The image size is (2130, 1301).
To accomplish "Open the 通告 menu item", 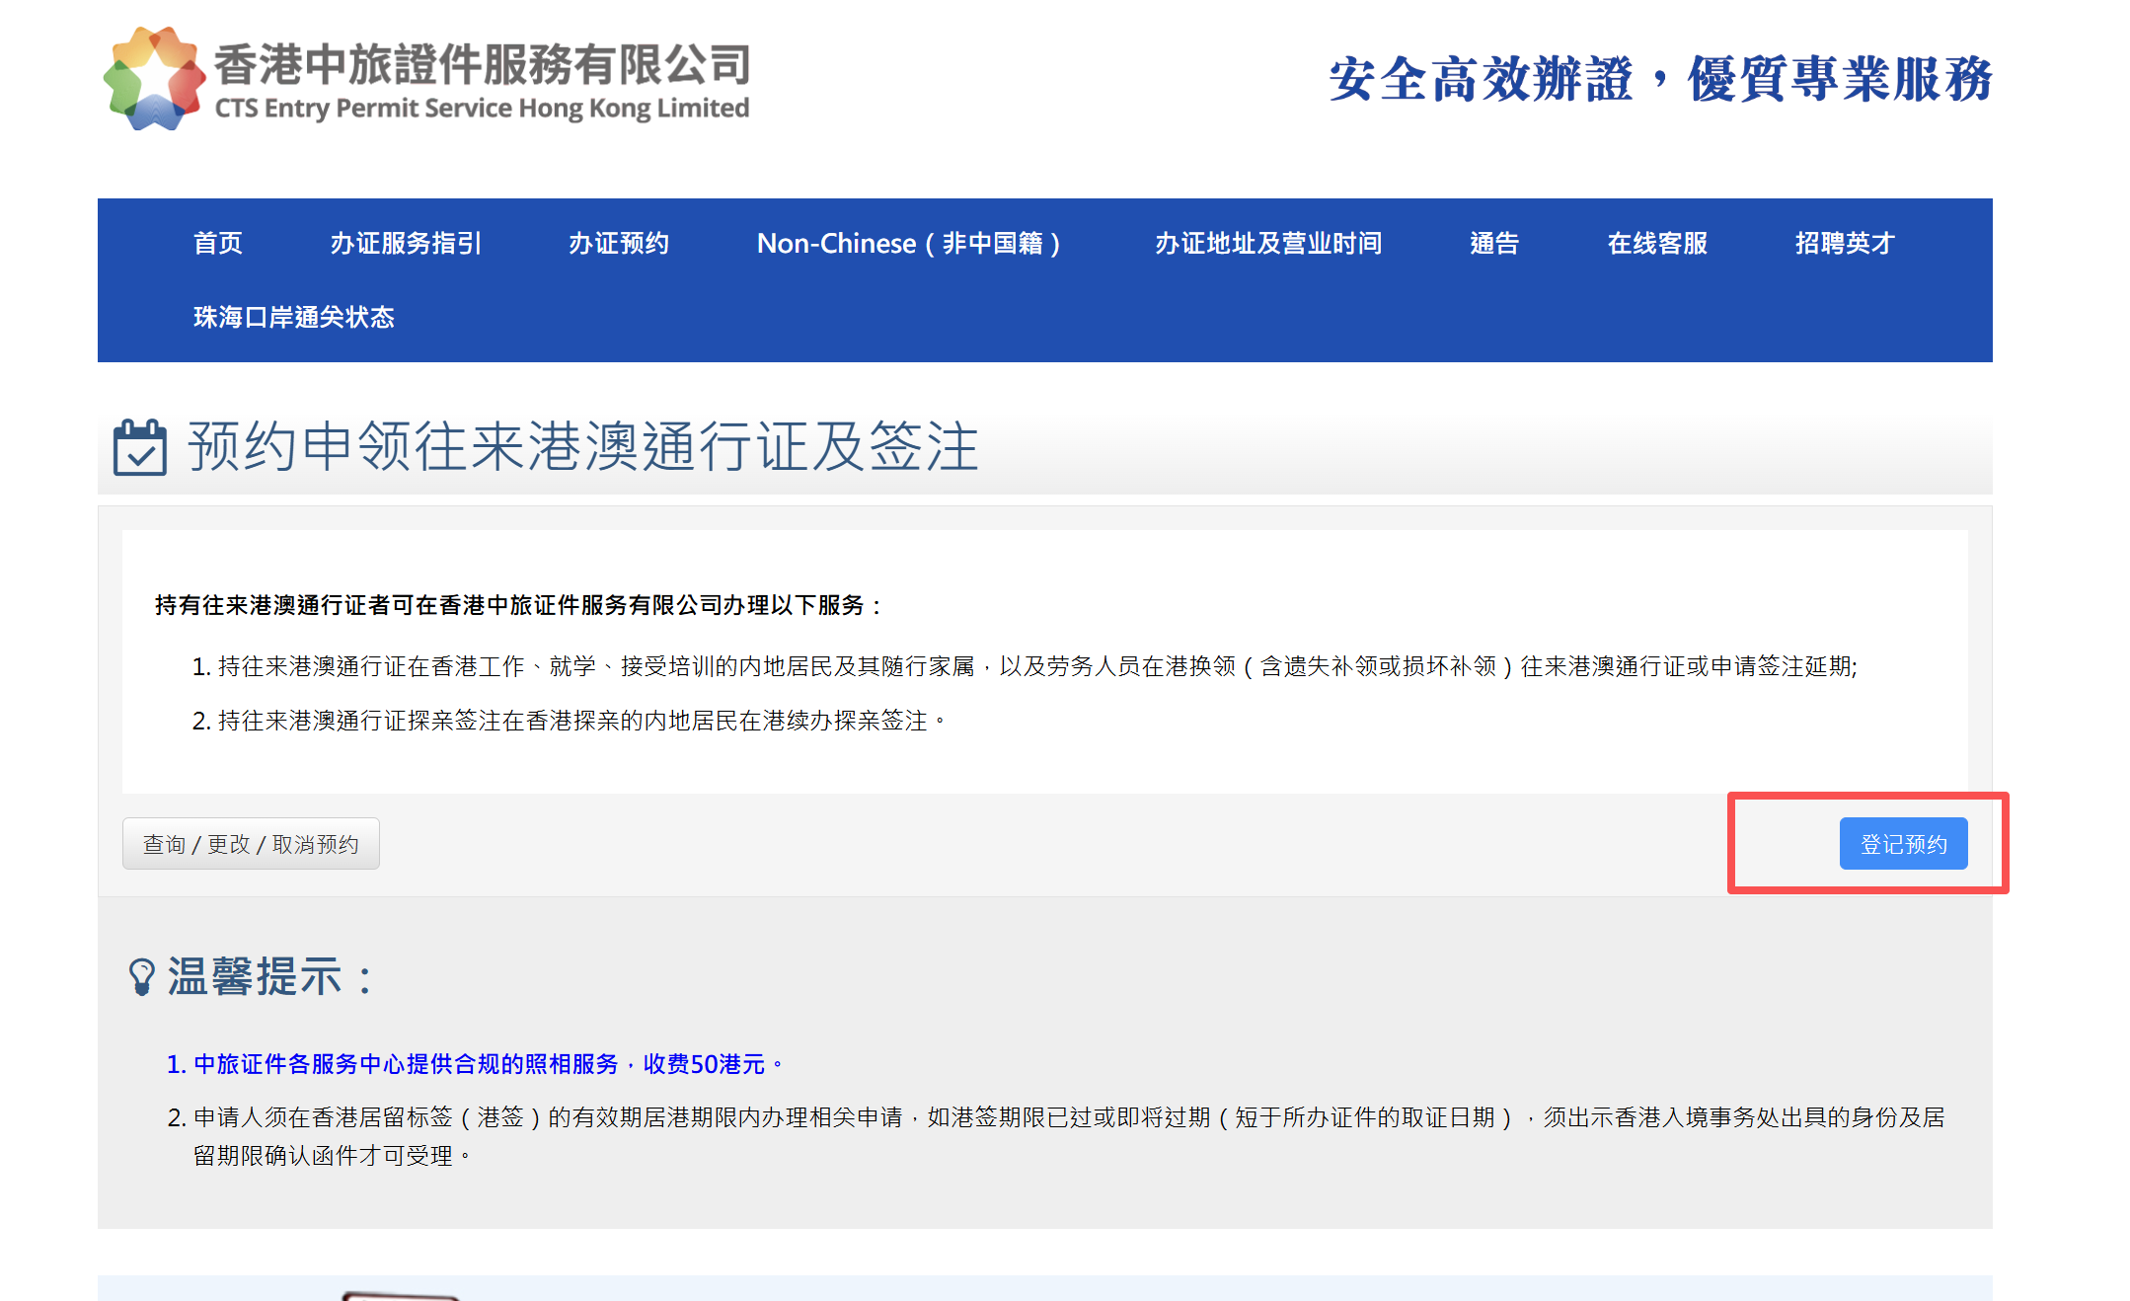I will [1494, 243].
